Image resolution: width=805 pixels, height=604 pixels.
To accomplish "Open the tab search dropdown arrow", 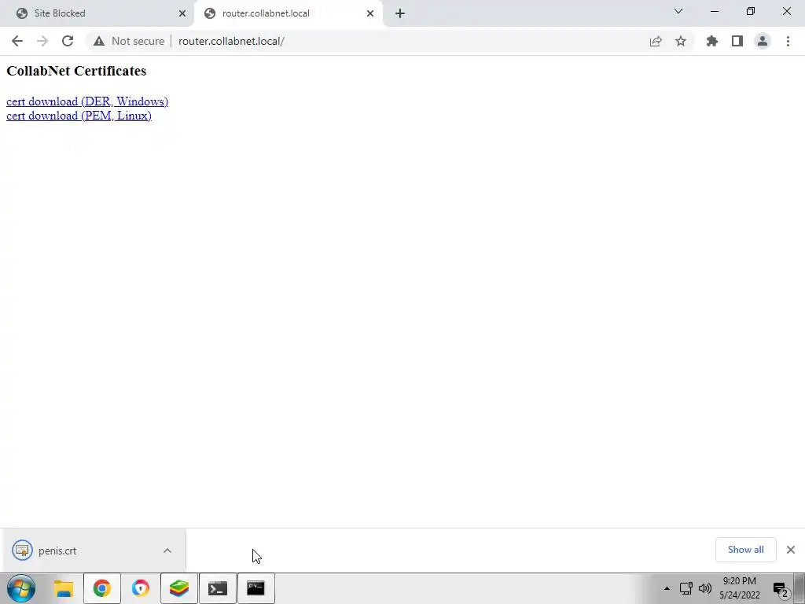I will coord(678,11).
